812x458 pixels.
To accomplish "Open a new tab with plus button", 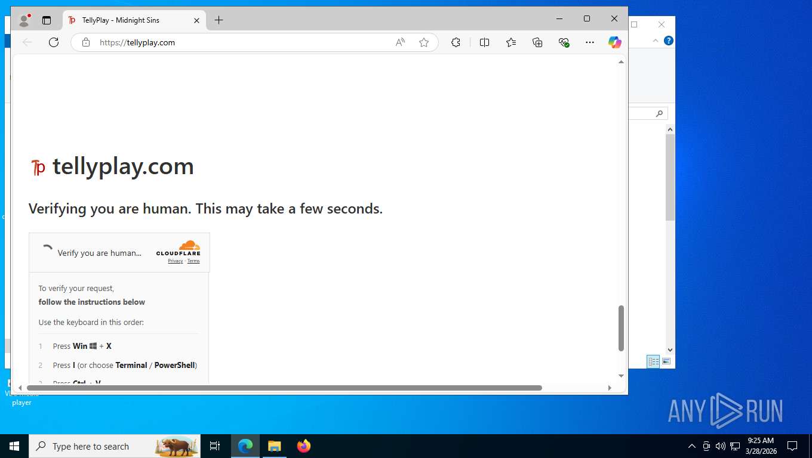I will click(x=219, y=20).
